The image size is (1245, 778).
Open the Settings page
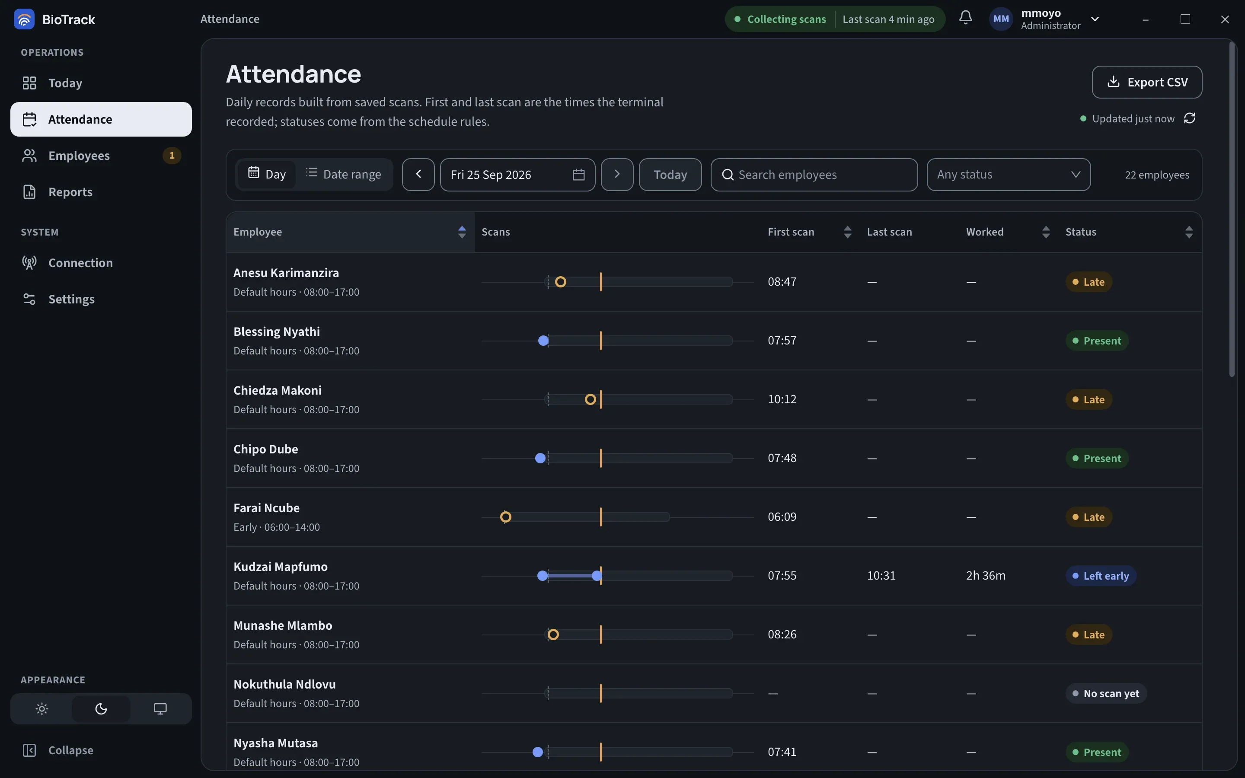[x=101, y=299]
